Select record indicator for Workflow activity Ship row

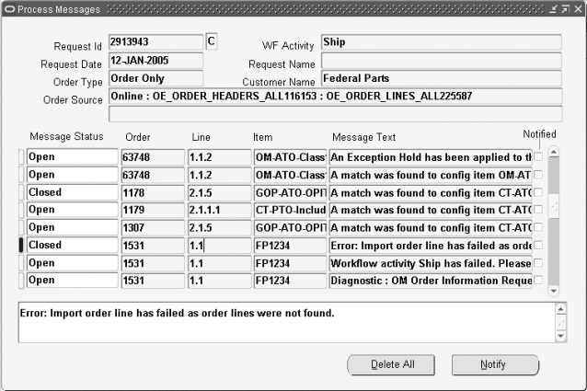21,263
